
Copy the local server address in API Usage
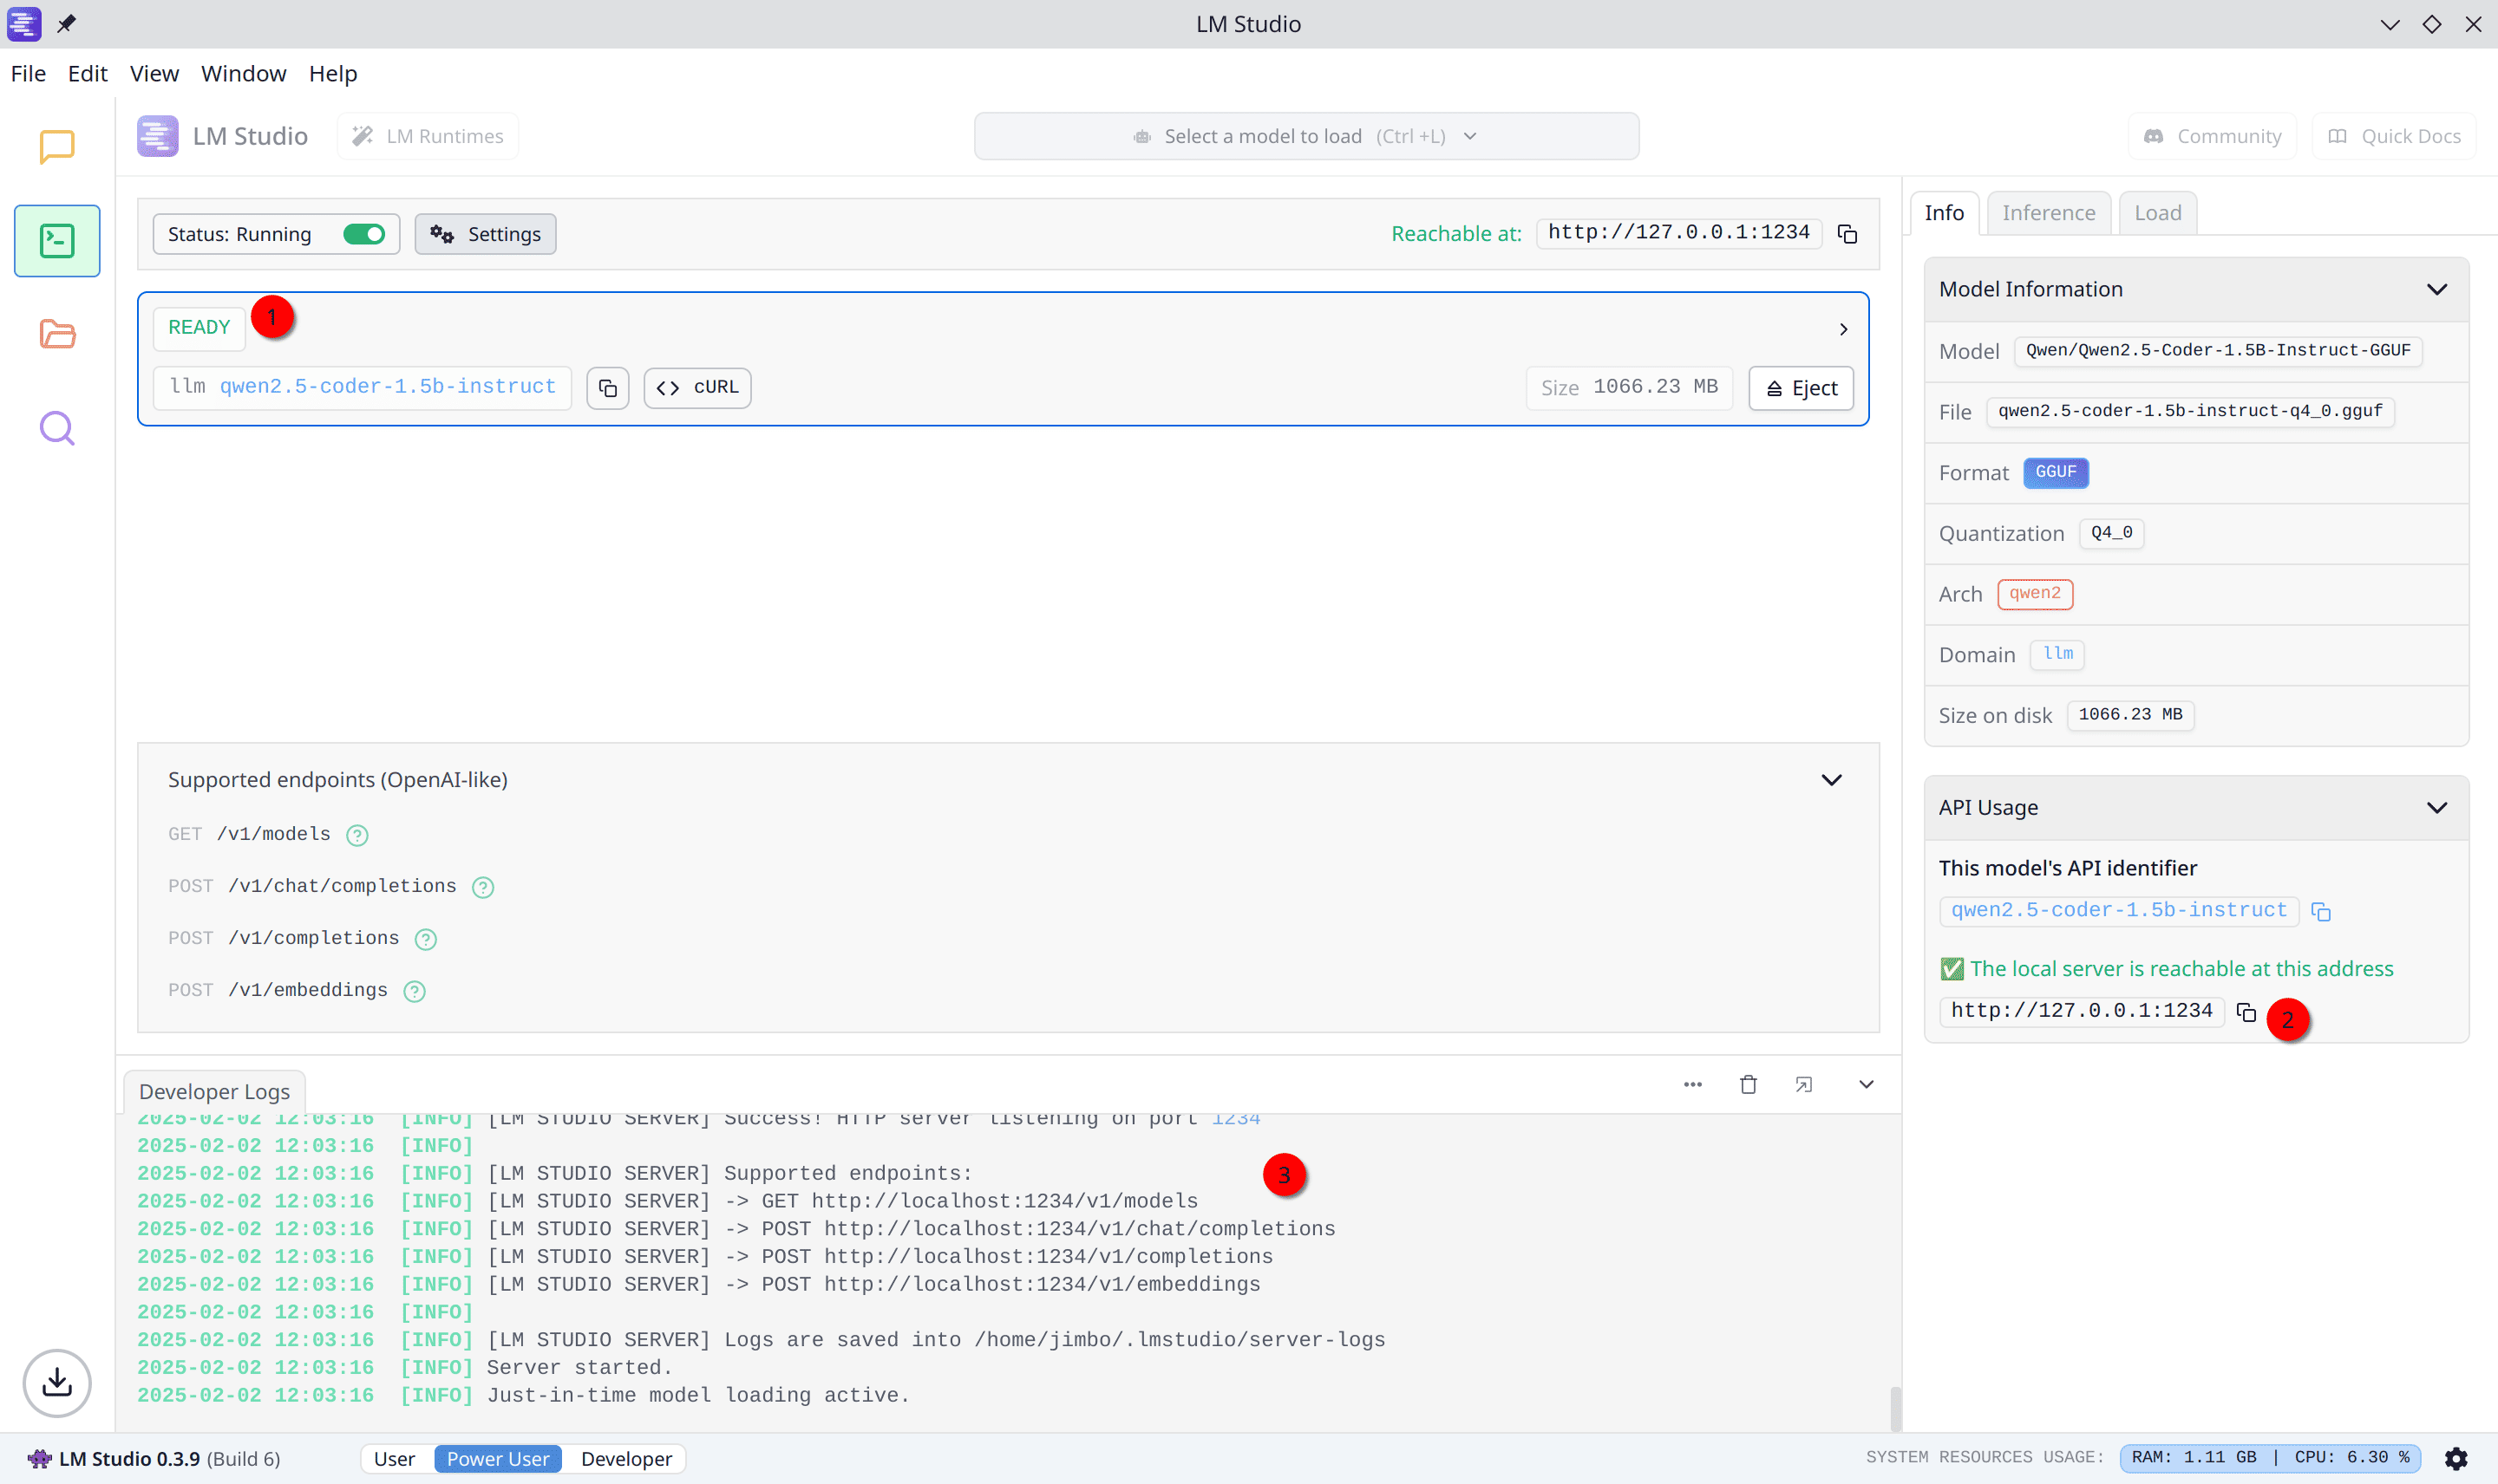click(x=2246, y=1012)
